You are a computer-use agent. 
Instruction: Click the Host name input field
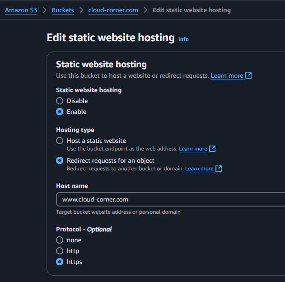(x=170, y=199)
